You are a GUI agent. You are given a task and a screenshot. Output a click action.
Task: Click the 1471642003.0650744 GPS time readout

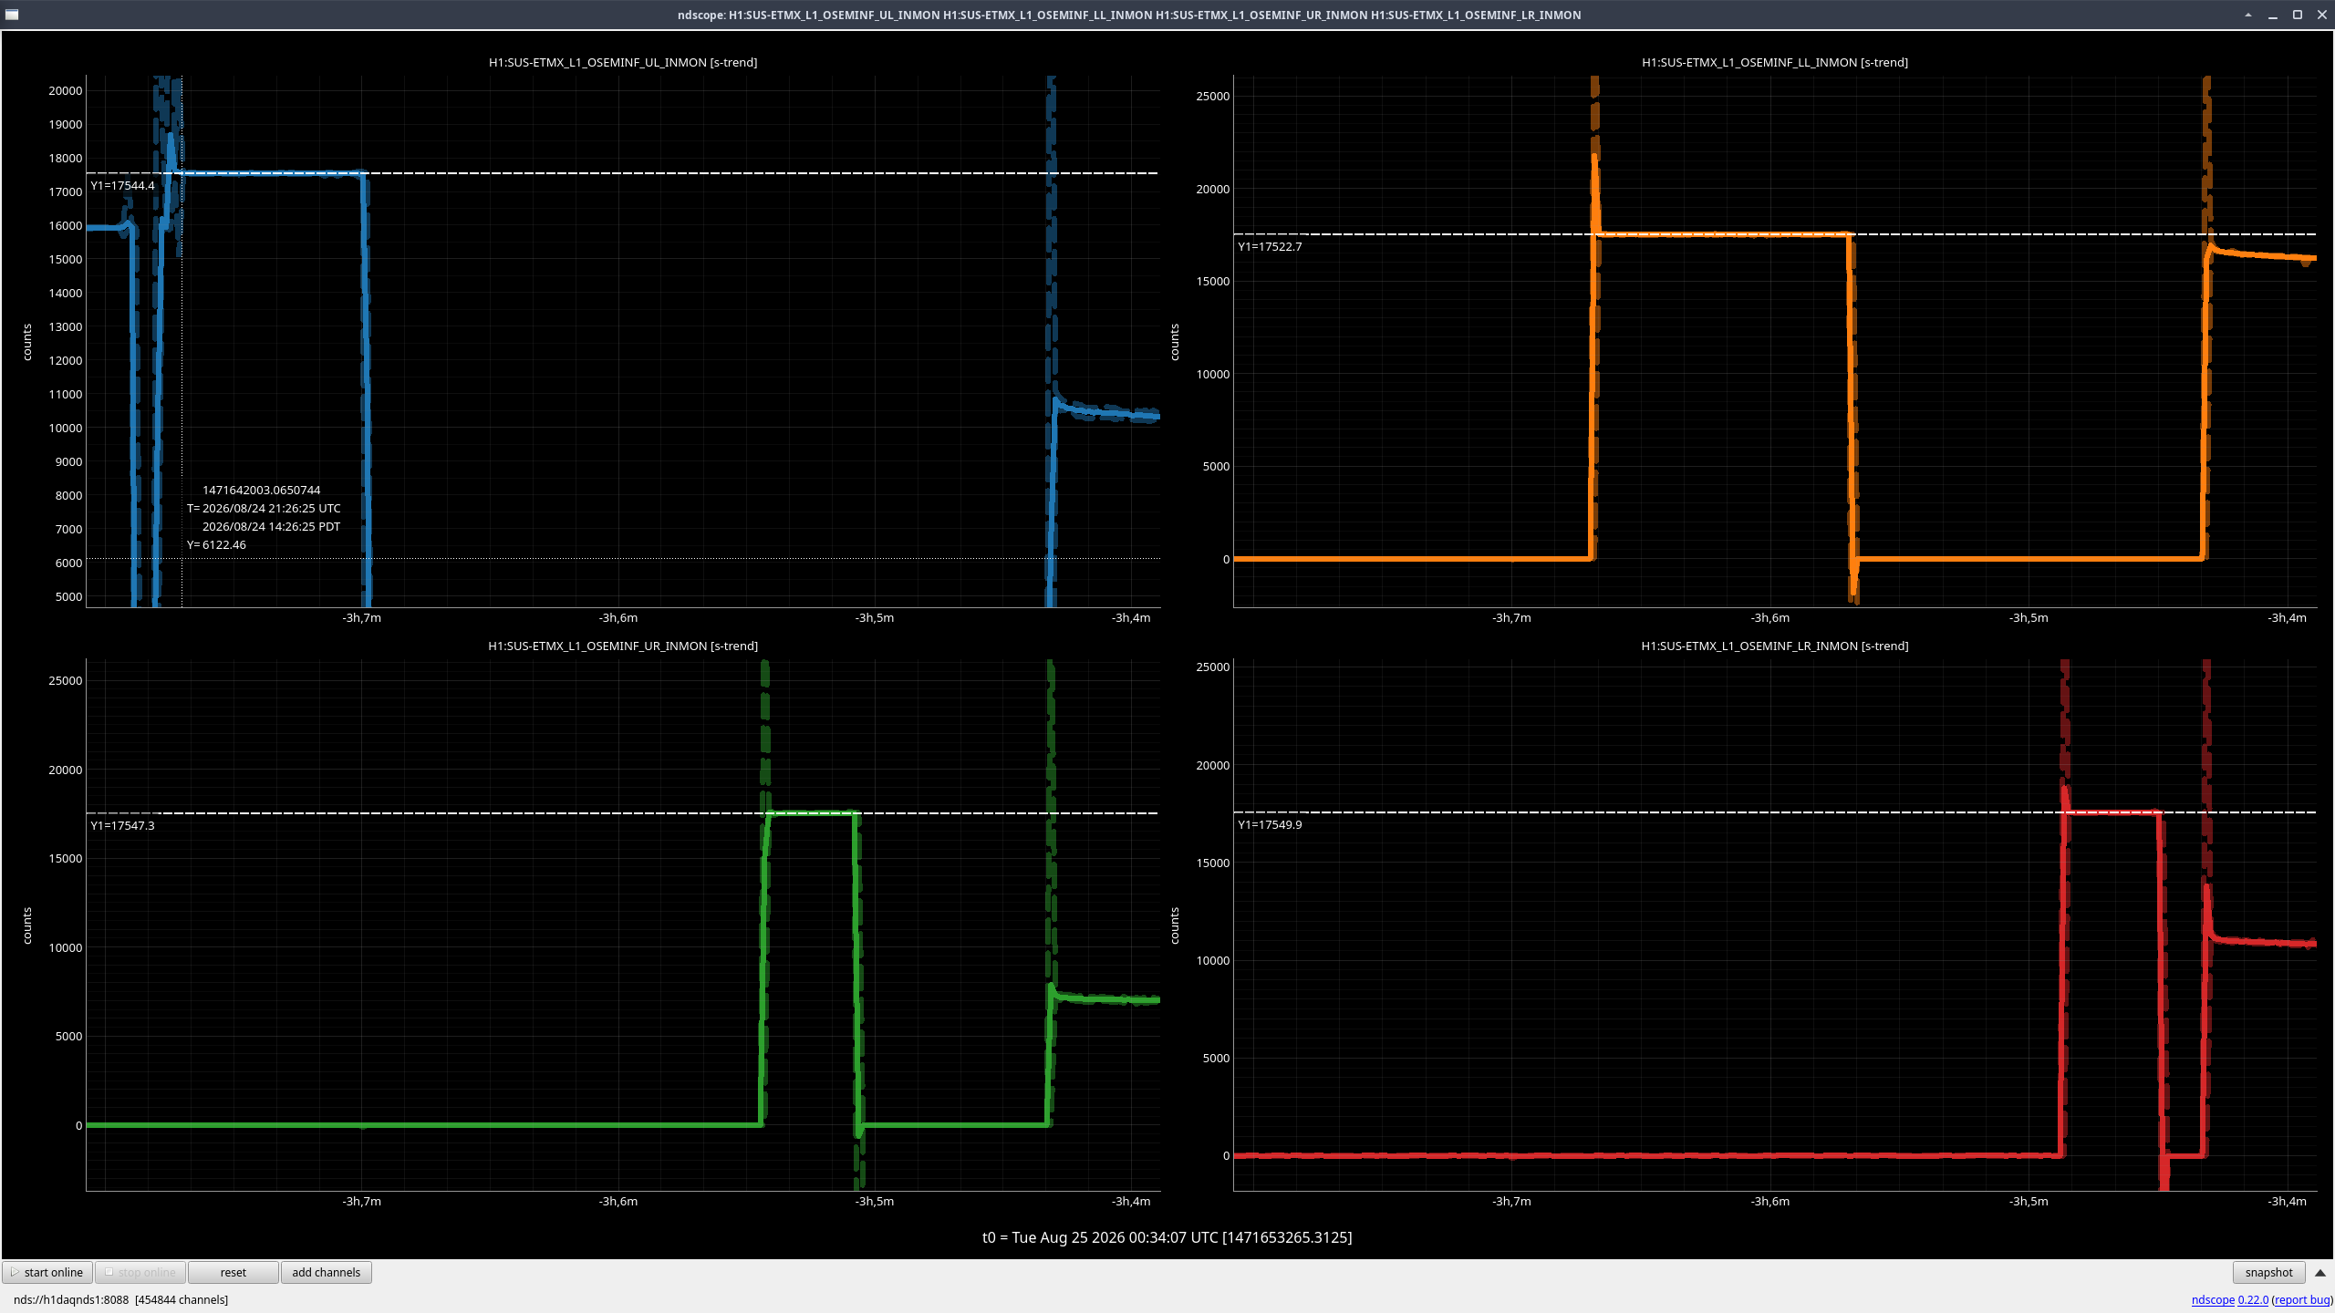pos(261,490)
